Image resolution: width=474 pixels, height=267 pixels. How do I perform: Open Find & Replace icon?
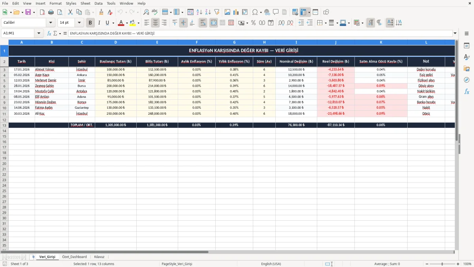pyautogui.click(x=146, y=12)
